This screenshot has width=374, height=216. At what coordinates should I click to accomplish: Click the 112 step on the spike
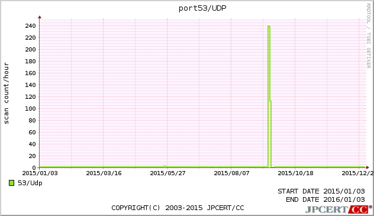270,101
